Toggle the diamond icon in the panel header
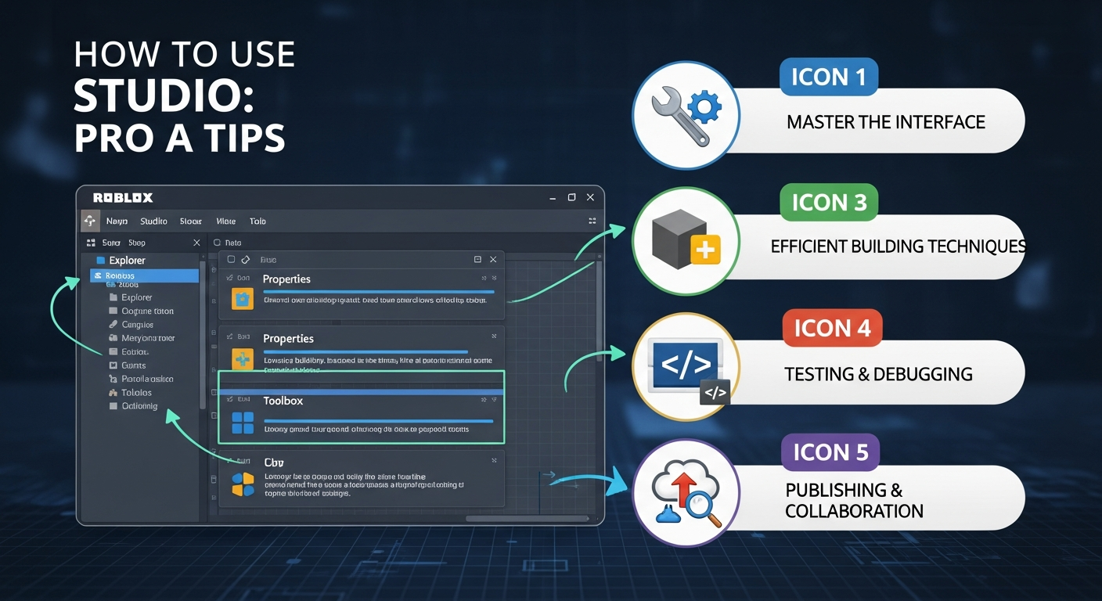Screen dimensions: 1102x601 point(245,259)
